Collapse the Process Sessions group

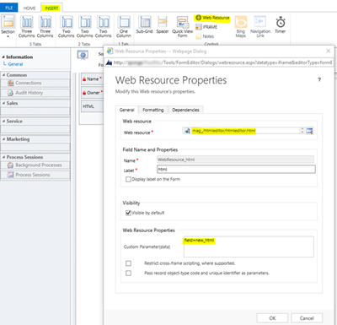(x=3, y=157)
